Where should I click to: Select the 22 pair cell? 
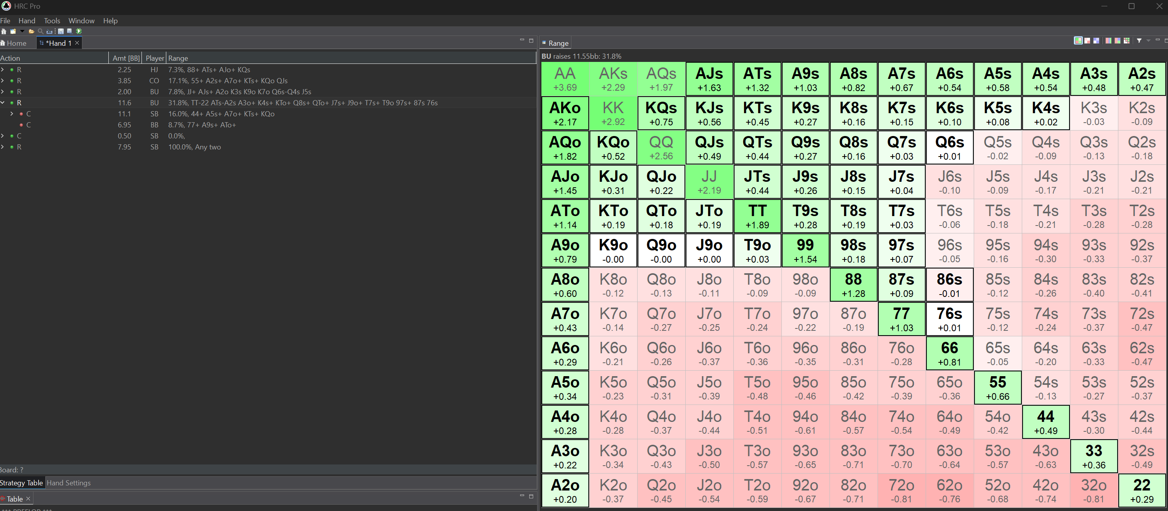(1142, 490)
